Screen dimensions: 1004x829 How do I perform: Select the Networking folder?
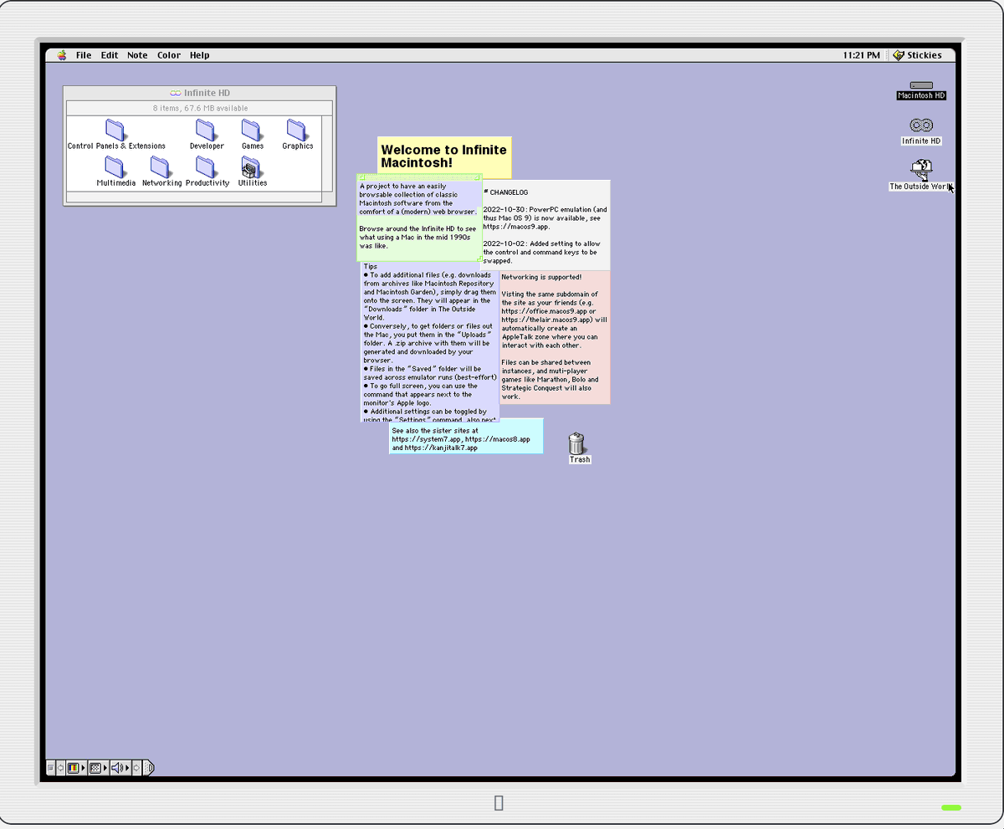tap(161, 171)
